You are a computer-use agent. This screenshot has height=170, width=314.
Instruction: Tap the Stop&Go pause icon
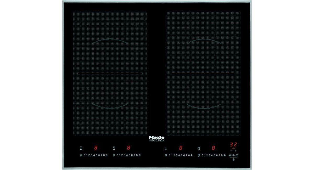point(230,155)
